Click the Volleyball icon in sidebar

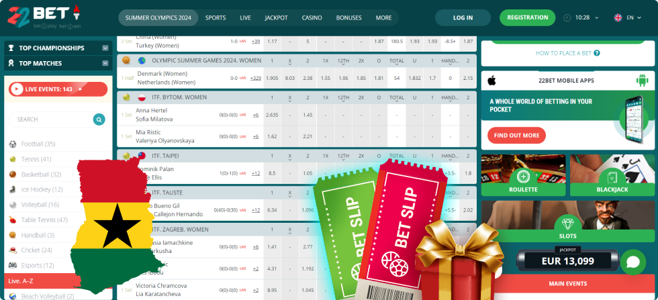click(13, 205)
